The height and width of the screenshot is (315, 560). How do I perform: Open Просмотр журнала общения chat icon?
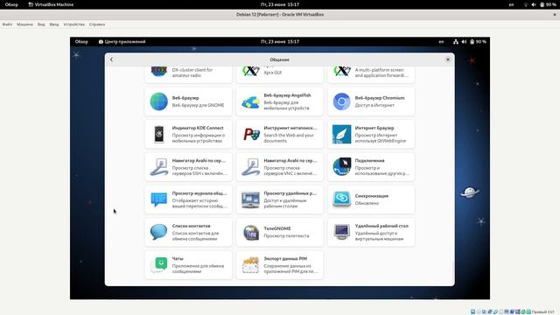159,199
